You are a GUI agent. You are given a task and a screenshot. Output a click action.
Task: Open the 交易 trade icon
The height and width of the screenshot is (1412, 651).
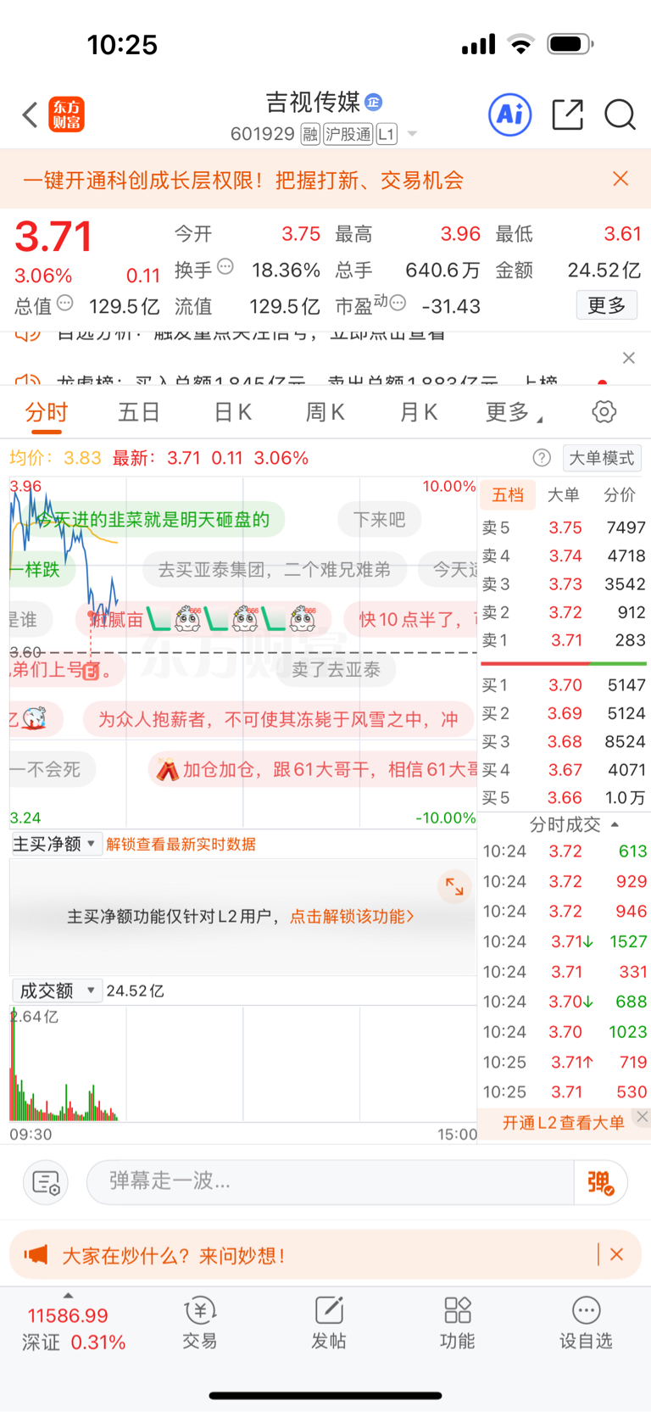(x=200, y=1323)
